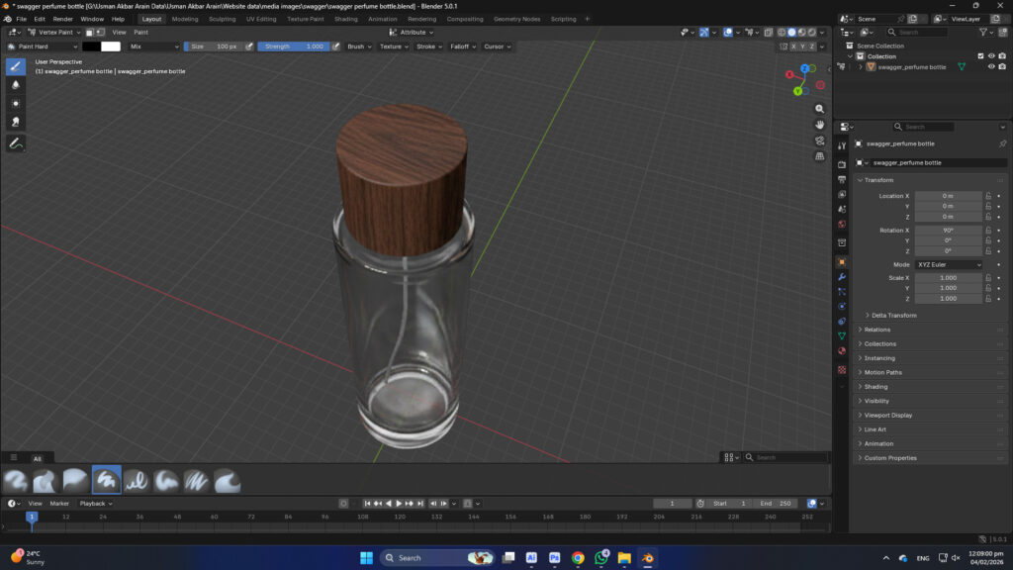
Task: Click the pan hand viewport icon
Action: coord(820,125)
